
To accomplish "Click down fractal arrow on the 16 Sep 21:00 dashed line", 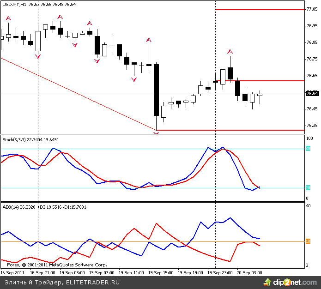I will coord(38,56).
